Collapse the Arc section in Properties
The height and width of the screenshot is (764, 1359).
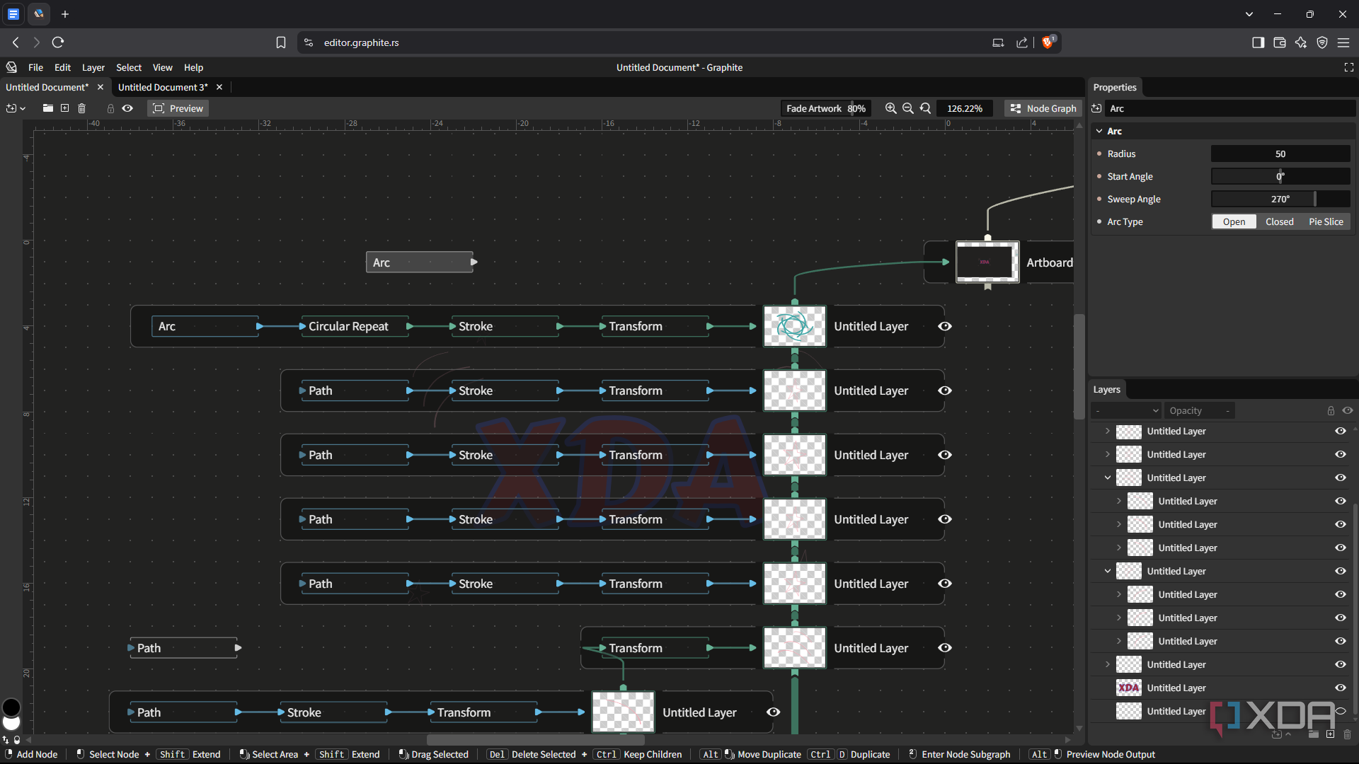pyautogui.click(x=1099, y=131)
